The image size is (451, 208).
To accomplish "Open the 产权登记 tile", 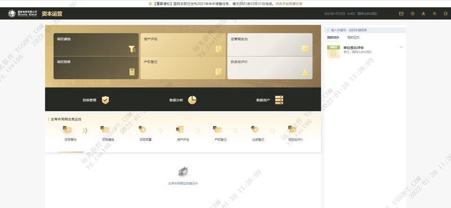I will tap(183, 67).
